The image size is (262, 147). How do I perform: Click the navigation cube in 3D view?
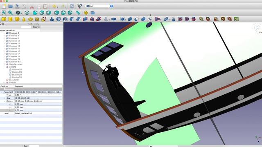point(257,28)
